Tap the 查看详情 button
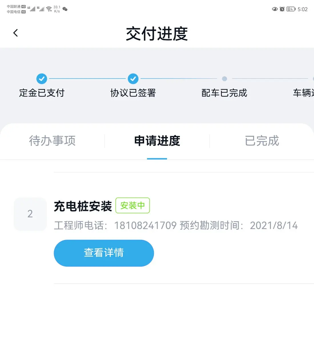The height and width of the screenshot is (354, 314). (104, 253)
